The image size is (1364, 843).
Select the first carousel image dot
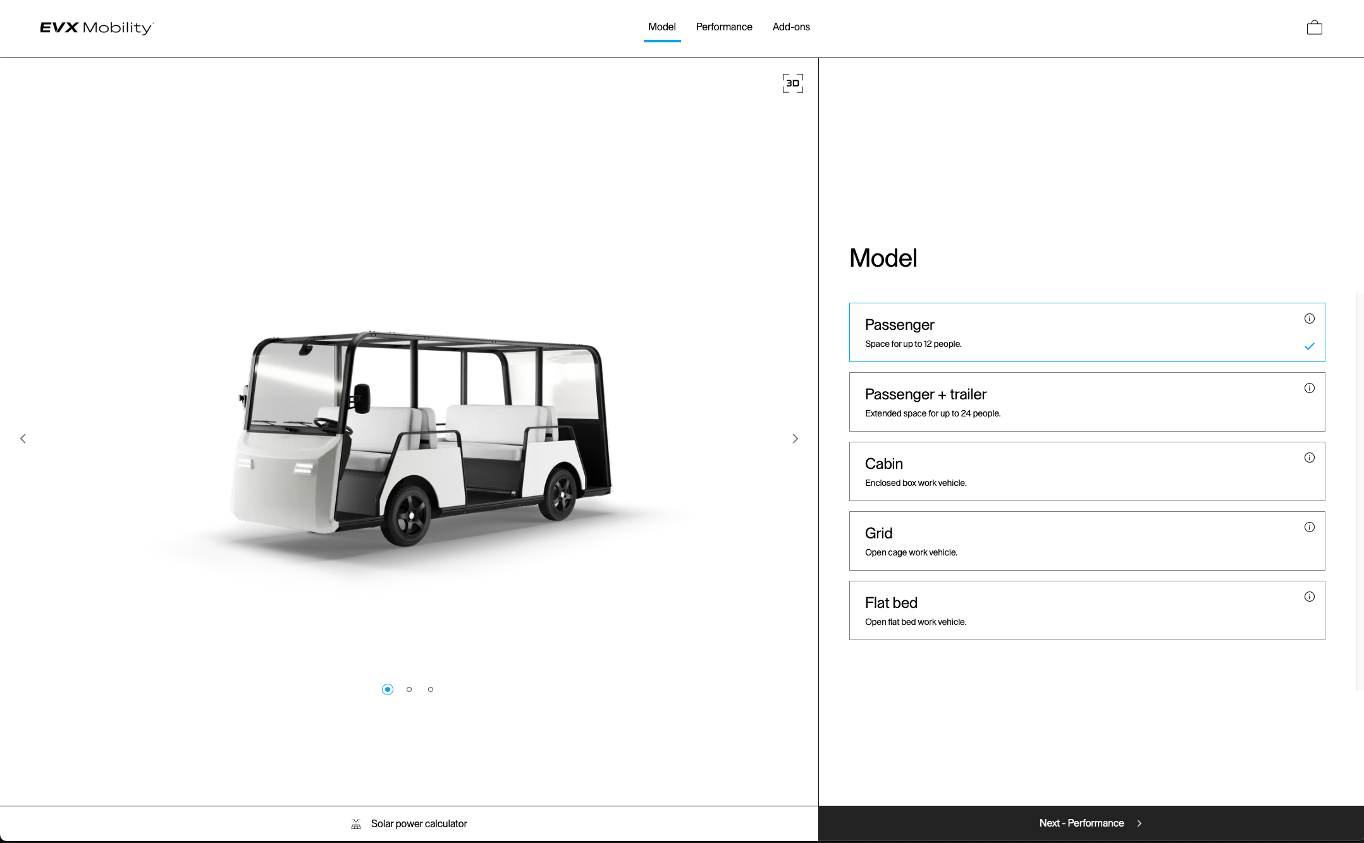click(388, 689)
